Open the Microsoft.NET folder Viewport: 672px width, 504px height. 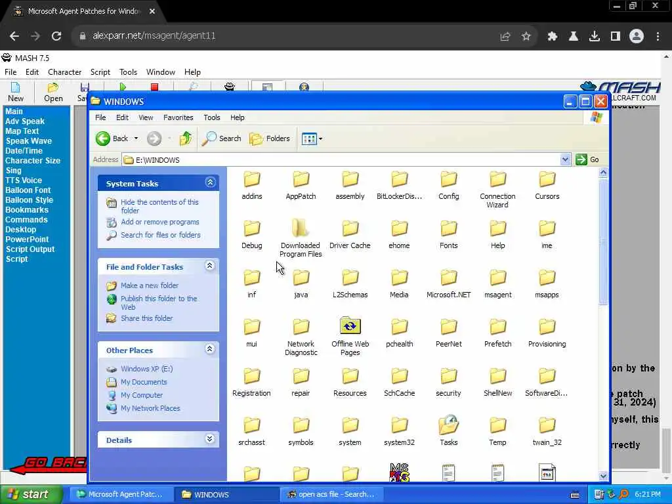(x=448, y=283)
